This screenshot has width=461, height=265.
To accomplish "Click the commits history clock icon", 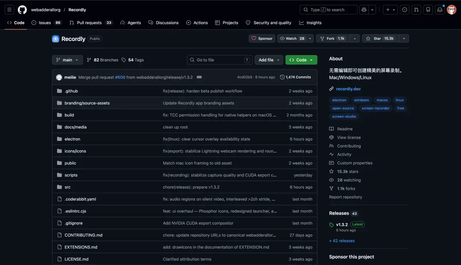I will (282, 77).
